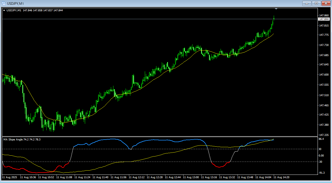Screen dimensions: 332x183
Task: Click the highlighted current price label 147.844
Action: coord(324,19)
